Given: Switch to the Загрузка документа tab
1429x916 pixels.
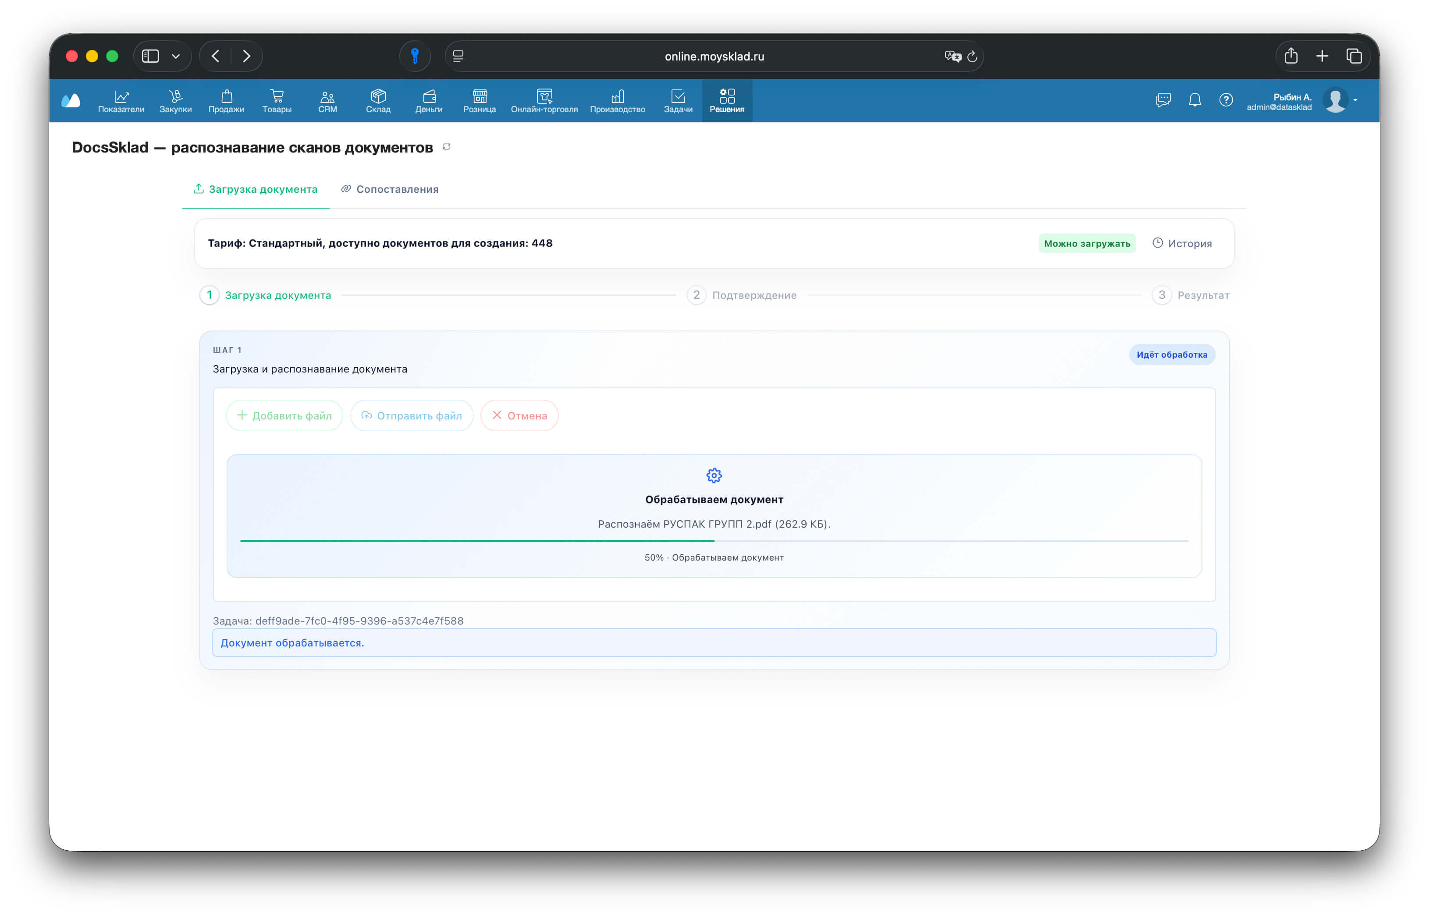Looking at the screenshot, I should point(255,189).
